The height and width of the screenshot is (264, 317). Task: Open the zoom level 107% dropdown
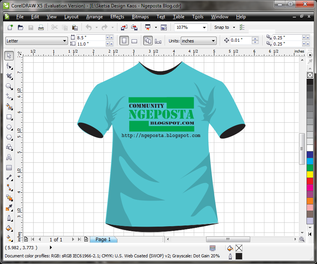(205, 27)
